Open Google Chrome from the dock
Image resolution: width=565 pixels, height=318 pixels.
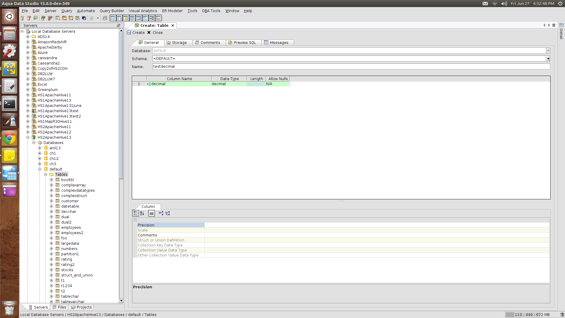click(x=9, y=138)
